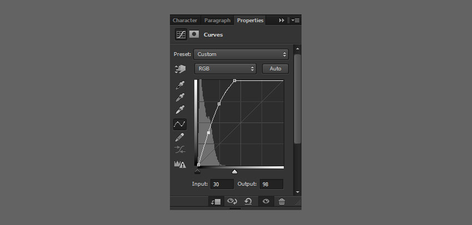Reset to adjustment defaults
This screenshot has height=225, width=472.
click(248, 201)
